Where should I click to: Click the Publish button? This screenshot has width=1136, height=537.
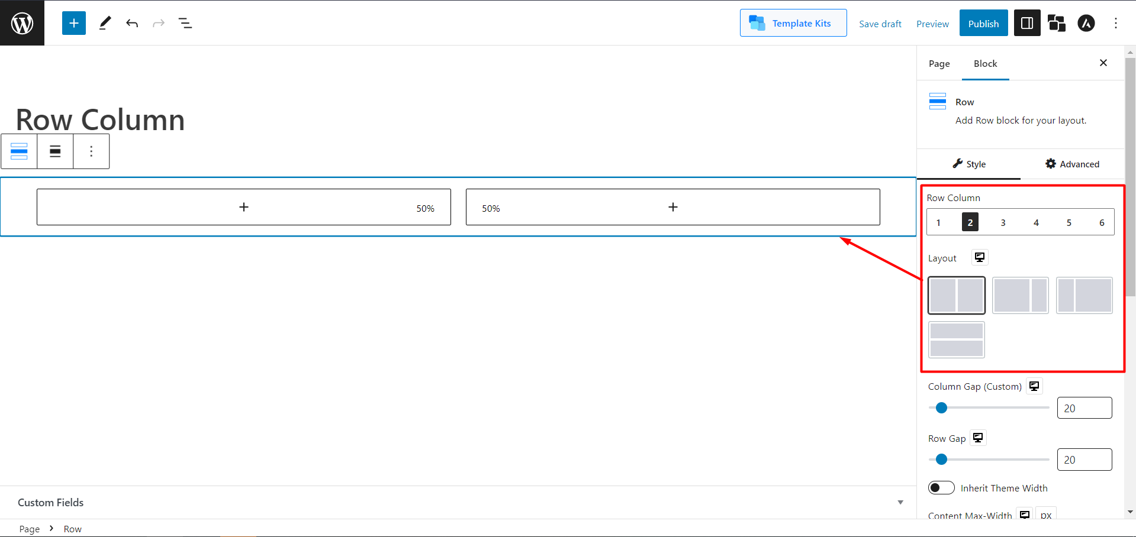click(x=983, y=23)
